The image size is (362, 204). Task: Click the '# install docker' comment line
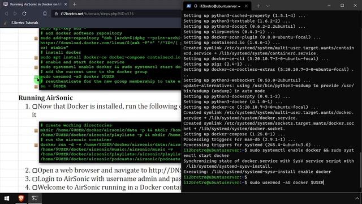tap(61, 53)
